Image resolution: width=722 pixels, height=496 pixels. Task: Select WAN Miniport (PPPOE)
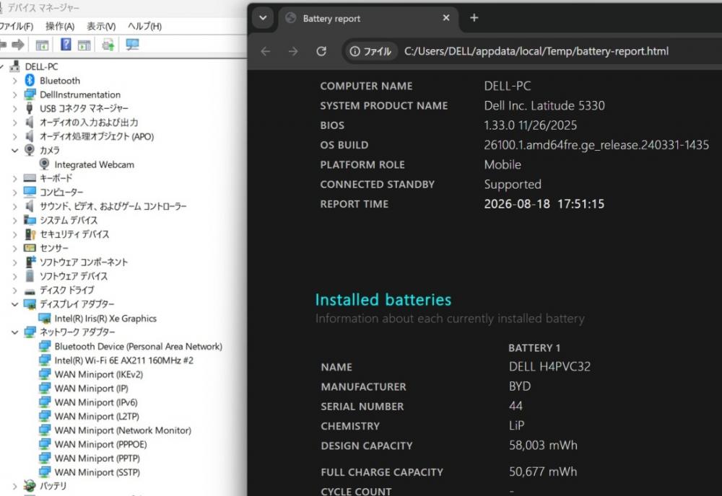(100, 445)
